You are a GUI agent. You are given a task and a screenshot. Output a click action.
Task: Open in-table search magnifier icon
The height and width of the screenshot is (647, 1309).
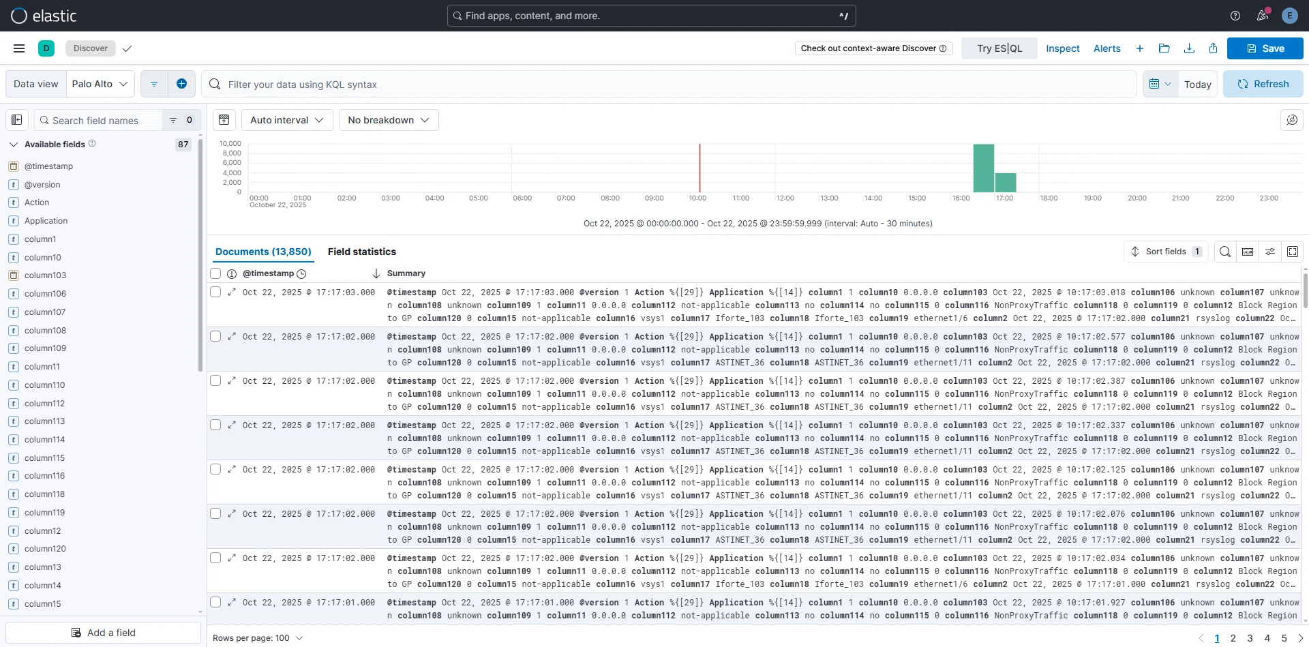pyautogui.click(x=1225, y=252)
